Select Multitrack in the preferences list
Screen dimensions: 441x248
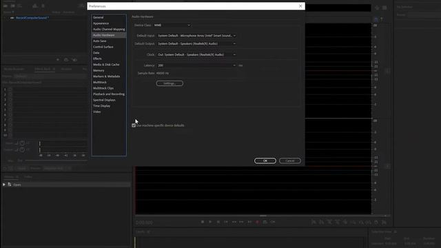[99, 83]
